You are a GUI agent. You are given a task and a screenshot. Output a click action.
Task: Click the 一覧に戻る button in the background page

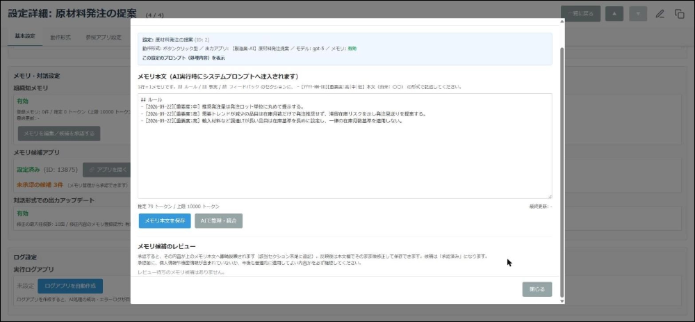point(580,14)
